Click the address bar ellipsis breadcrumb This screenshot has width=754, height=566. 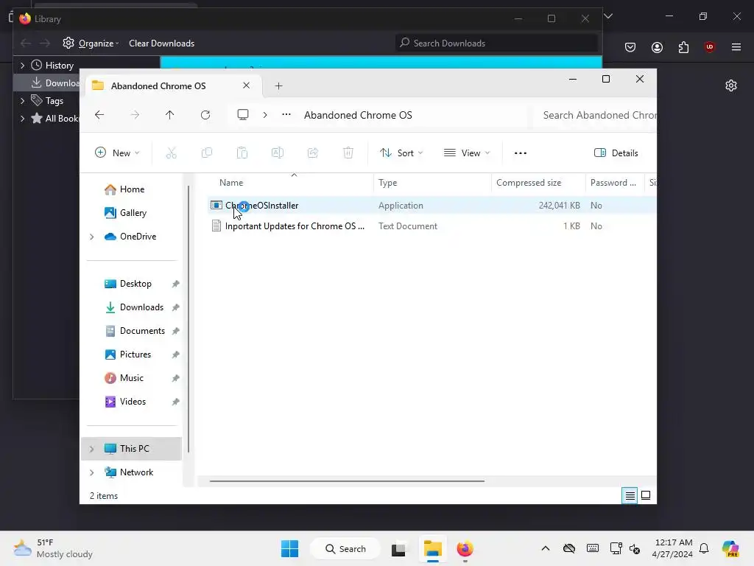click(286, 114)
